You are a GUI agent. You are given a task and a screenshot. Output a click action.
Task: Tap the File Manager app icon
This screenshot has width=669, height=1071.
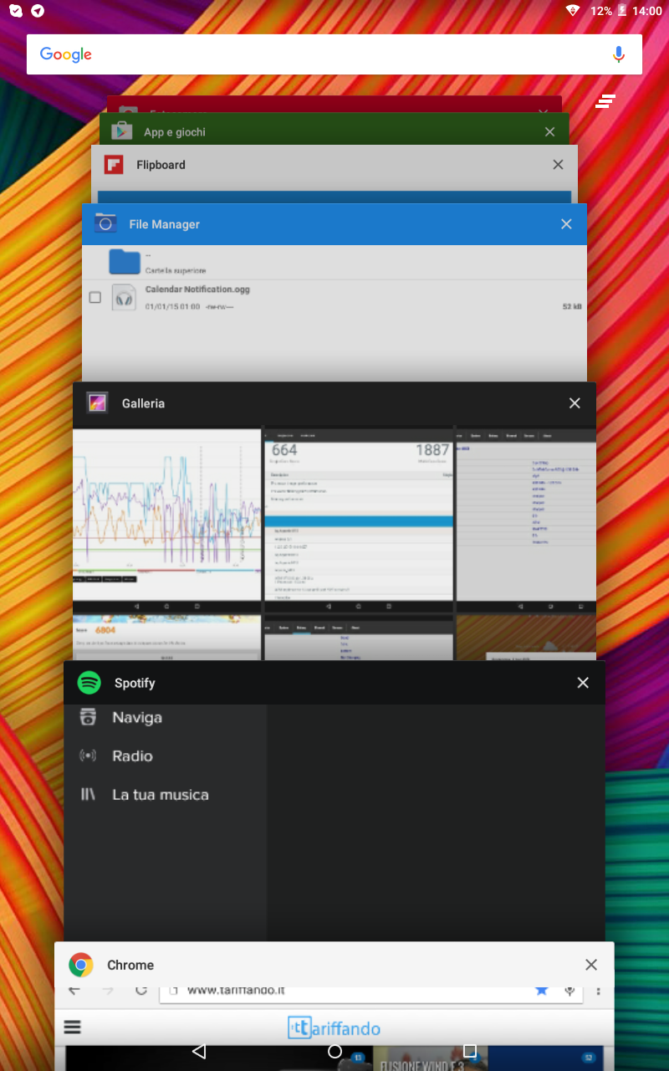(105, 224)
